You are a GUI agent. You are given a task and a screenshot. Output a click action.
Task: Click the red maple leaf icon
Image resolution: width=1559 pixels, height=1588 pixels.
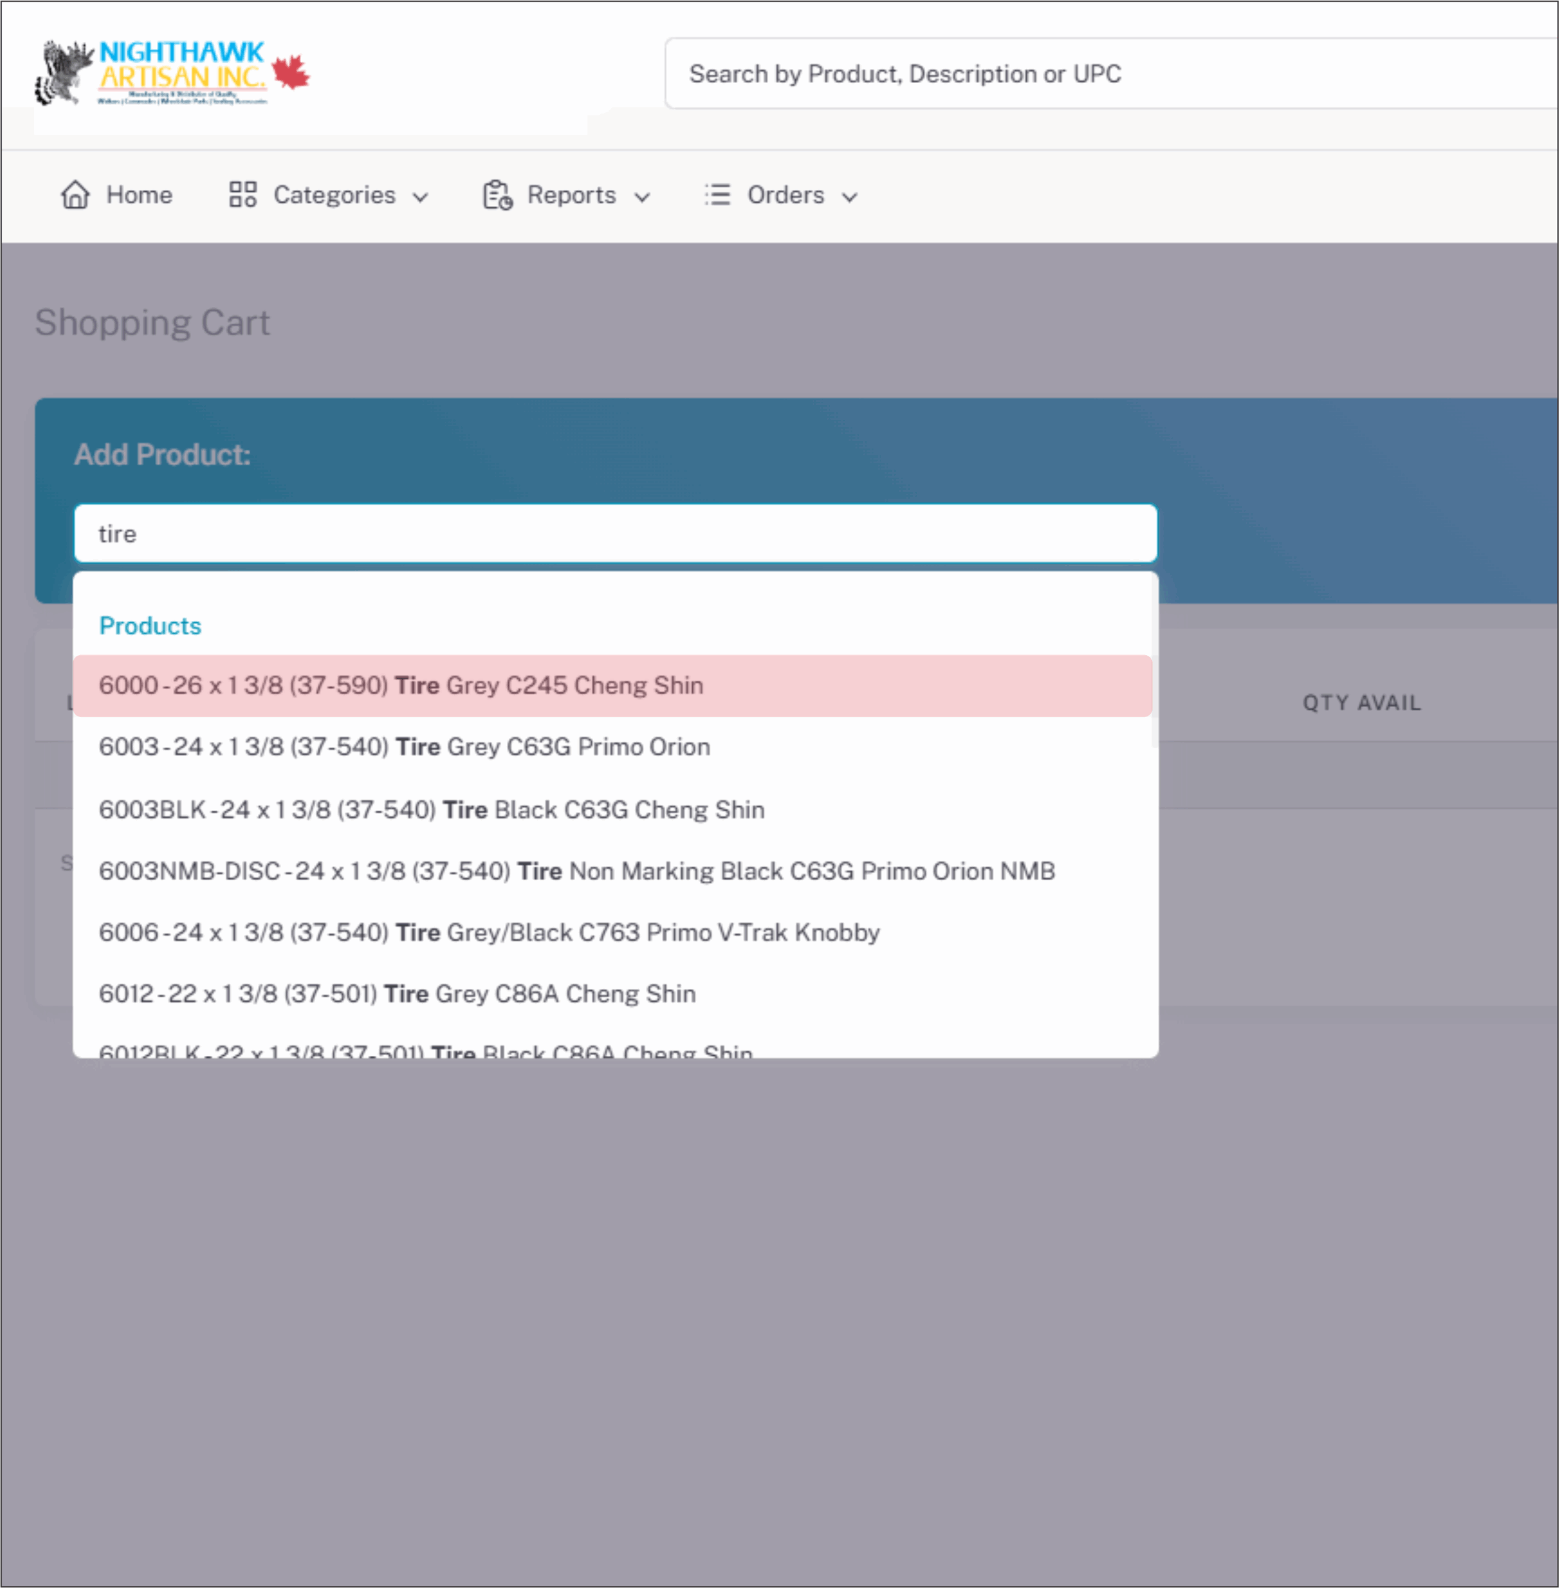tap(291, 73)
